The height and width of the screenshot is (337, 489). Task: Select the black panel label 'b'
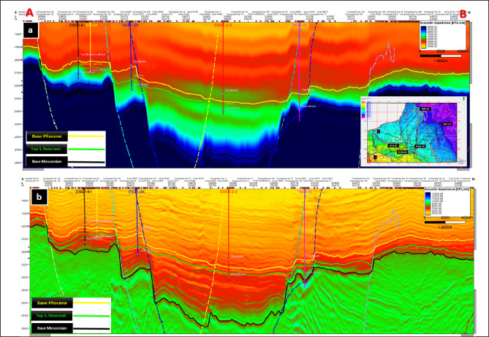tap(39, 197)
